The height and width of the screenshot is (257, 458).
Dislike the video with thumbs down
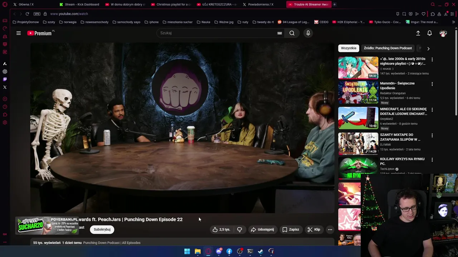coord(240,230)
